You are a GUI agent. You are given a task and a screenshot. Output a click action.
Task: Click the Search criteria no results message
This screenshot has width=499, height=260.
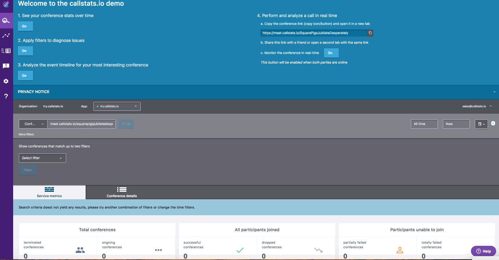point(107,207)
